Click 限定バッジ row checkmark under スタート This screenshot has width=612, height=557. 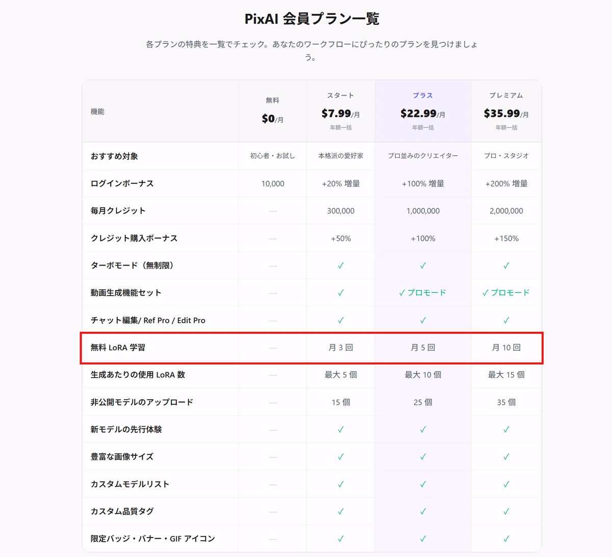click(341, 539)
